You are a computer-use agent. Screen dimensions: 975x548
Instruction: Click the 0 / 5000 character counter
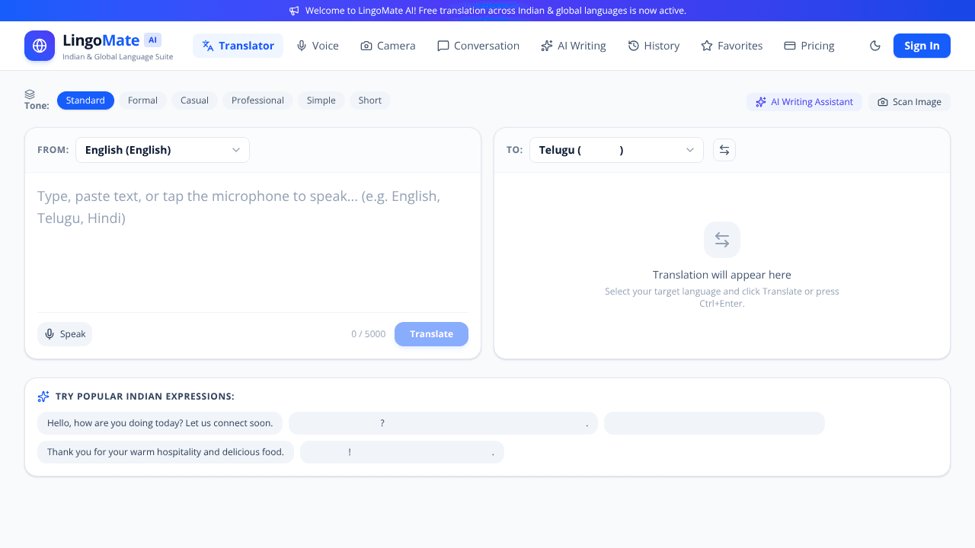coord(369,334)
